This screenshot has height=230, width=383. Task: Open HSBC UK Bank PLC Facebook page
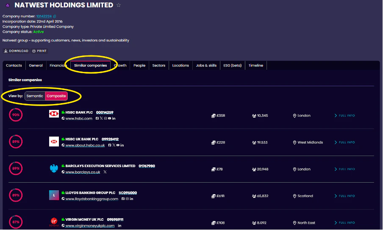[110, 145]
